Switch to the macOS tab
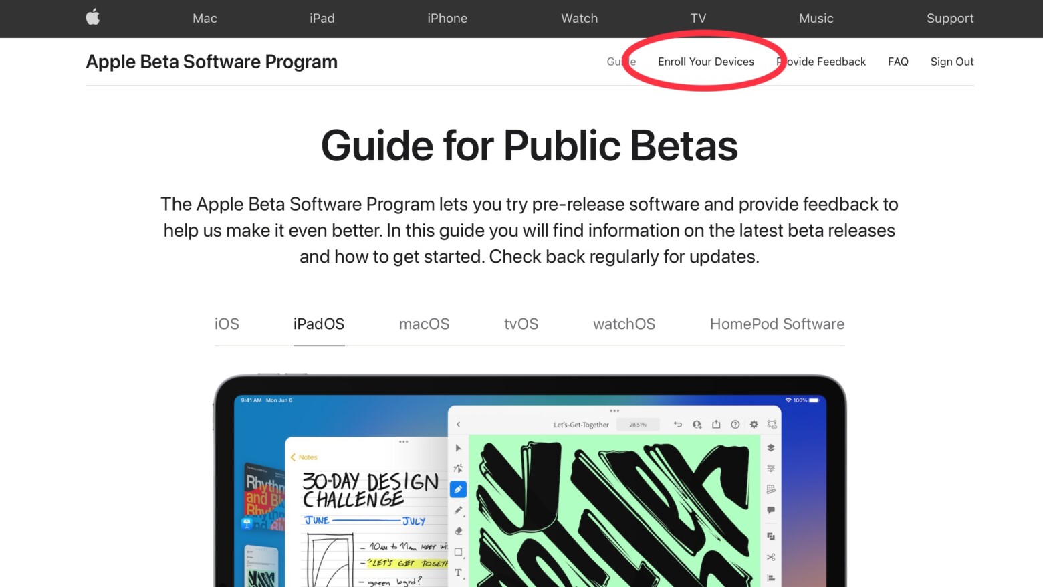 click(x=424, y=324)
